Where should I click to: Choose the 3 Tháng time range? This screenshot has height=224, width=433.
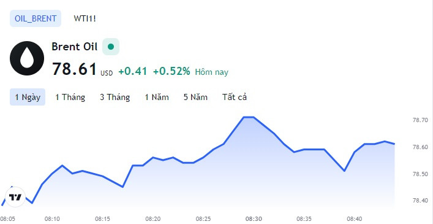(115, 97)
